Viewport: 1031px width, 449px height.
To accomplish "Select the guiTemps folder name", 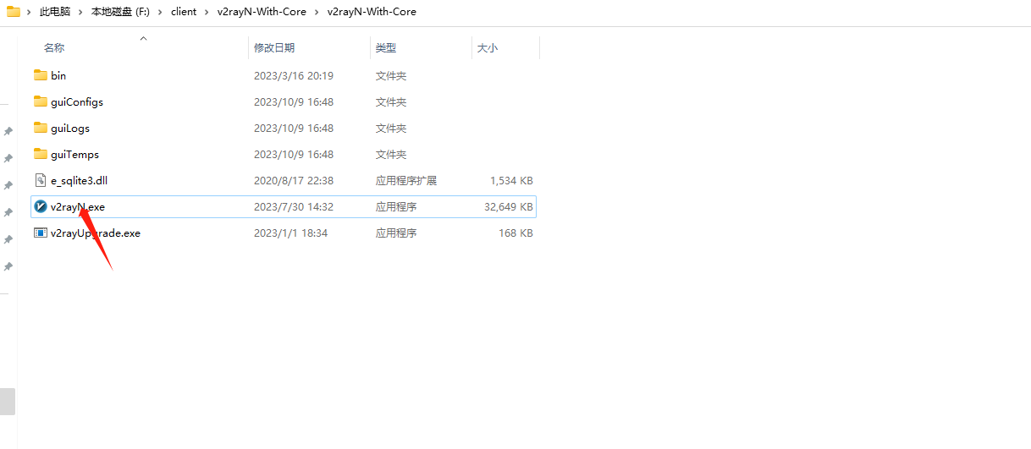I will click(75, 154).
